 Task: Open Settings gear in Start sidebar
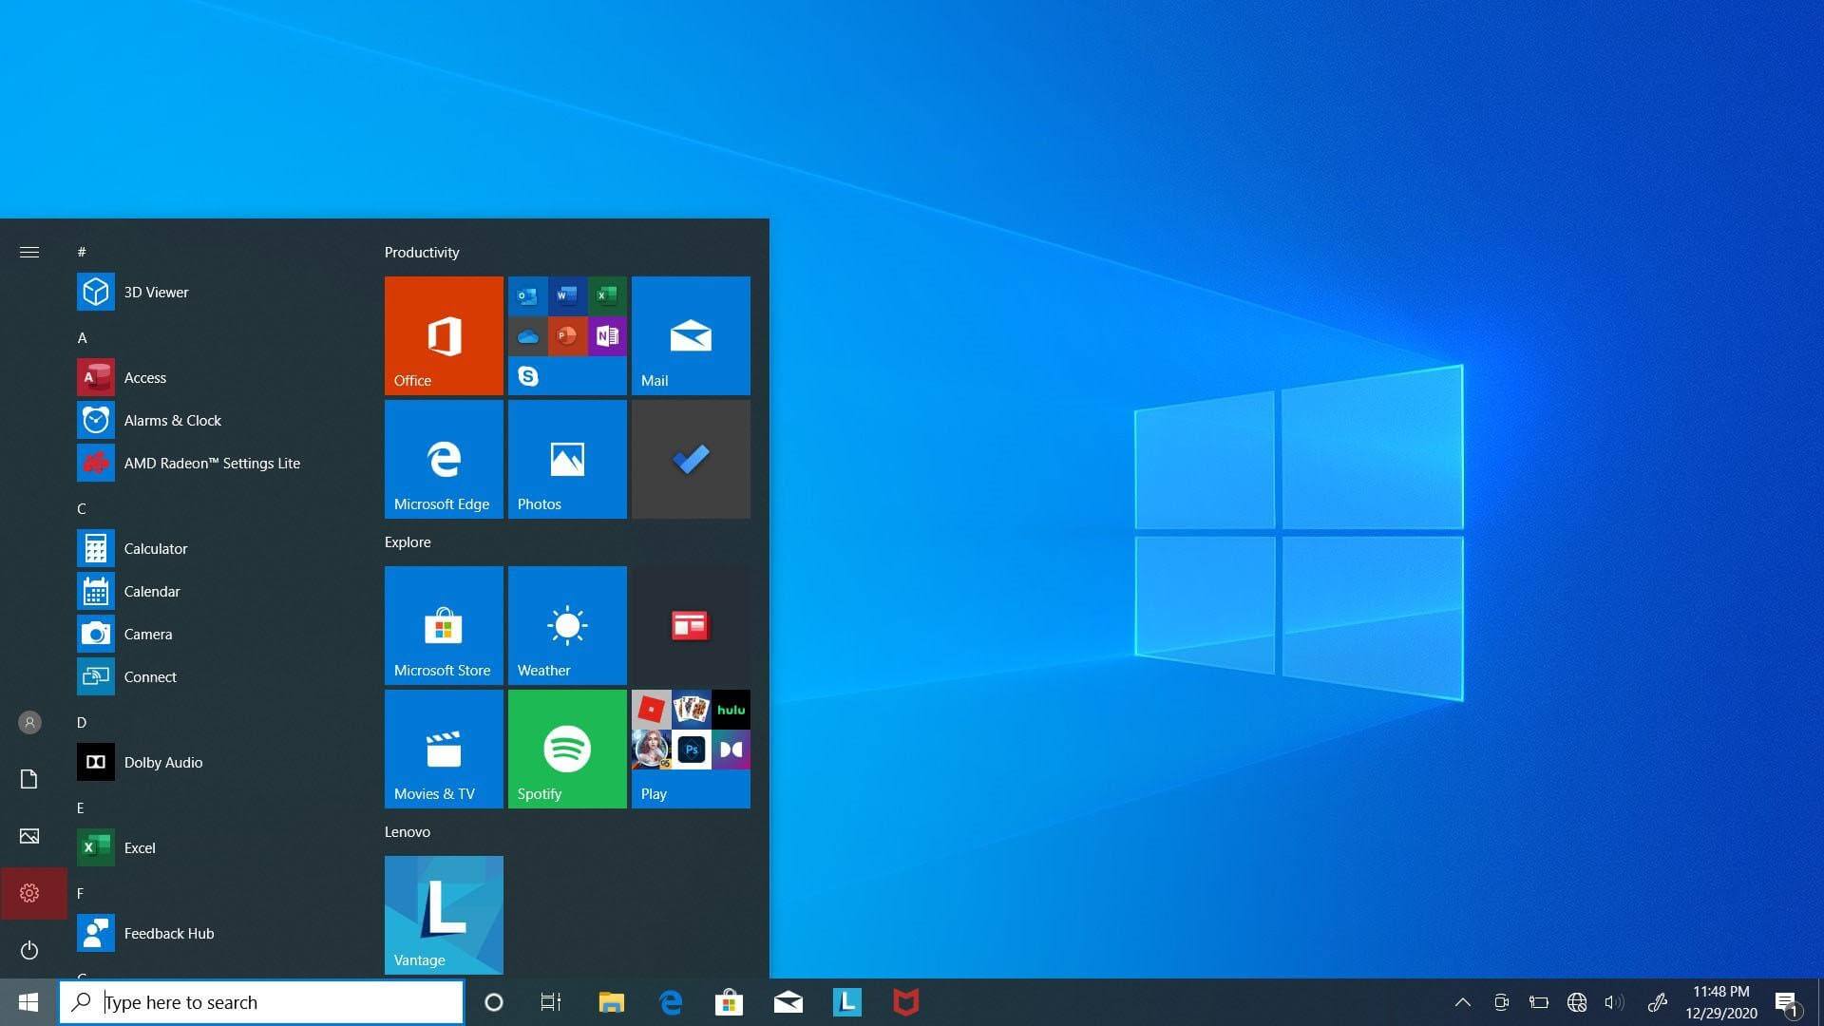click(x=29, y=893)
